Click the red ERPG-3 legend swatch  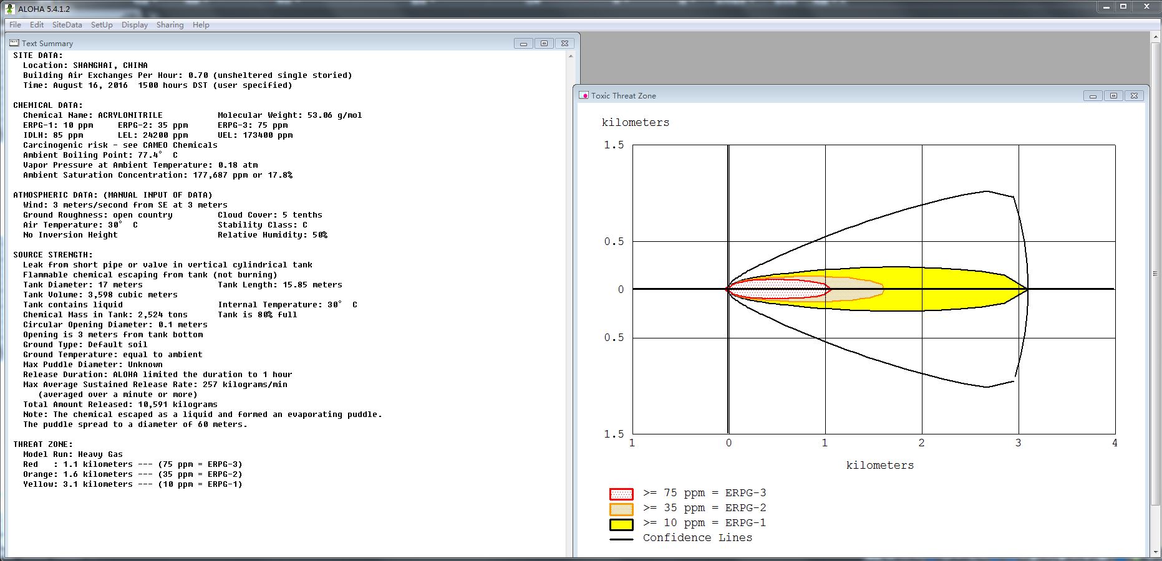[x=621, y=494]
